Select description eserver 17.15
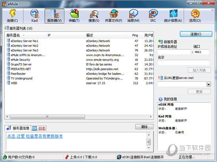Screen dimensions: 217x162 [95, 83]
